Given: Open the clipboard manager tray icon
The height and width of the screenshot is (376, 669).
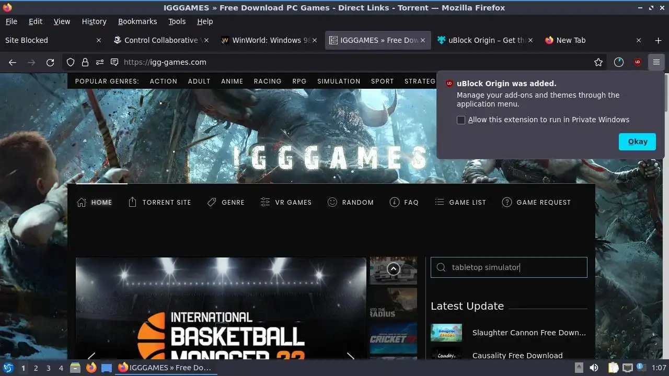Looking at the screenshot, I should (x=613, y=368).
